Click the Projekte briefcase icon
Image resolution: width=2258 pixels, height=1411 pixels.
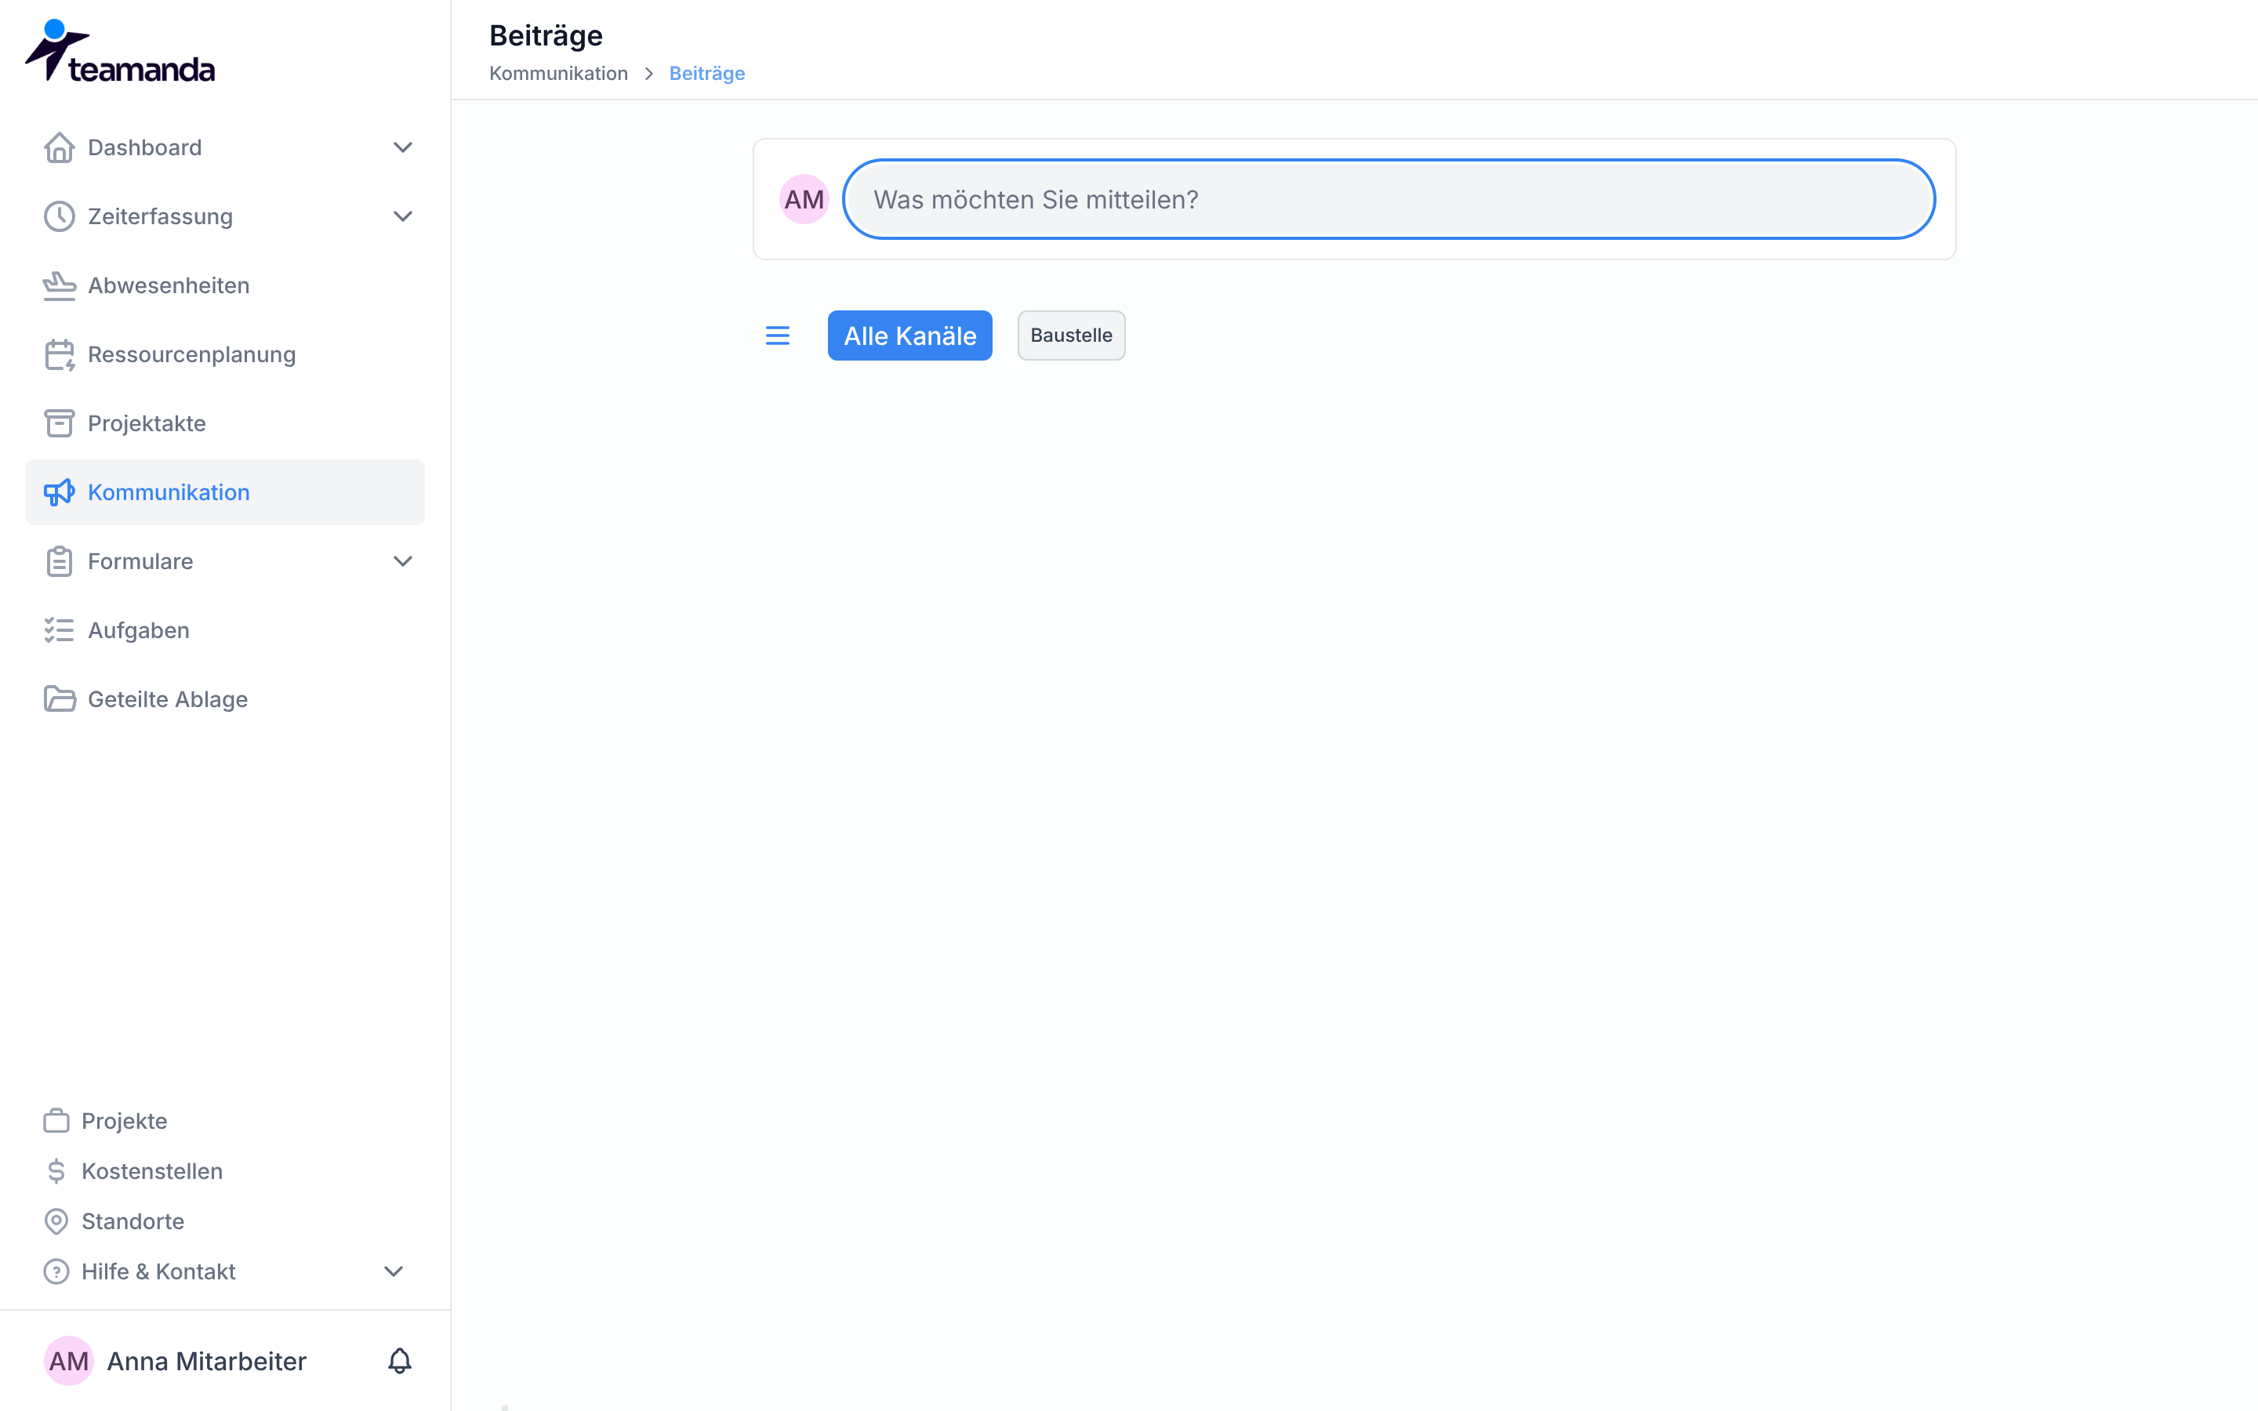click(x=56, y=1121)
